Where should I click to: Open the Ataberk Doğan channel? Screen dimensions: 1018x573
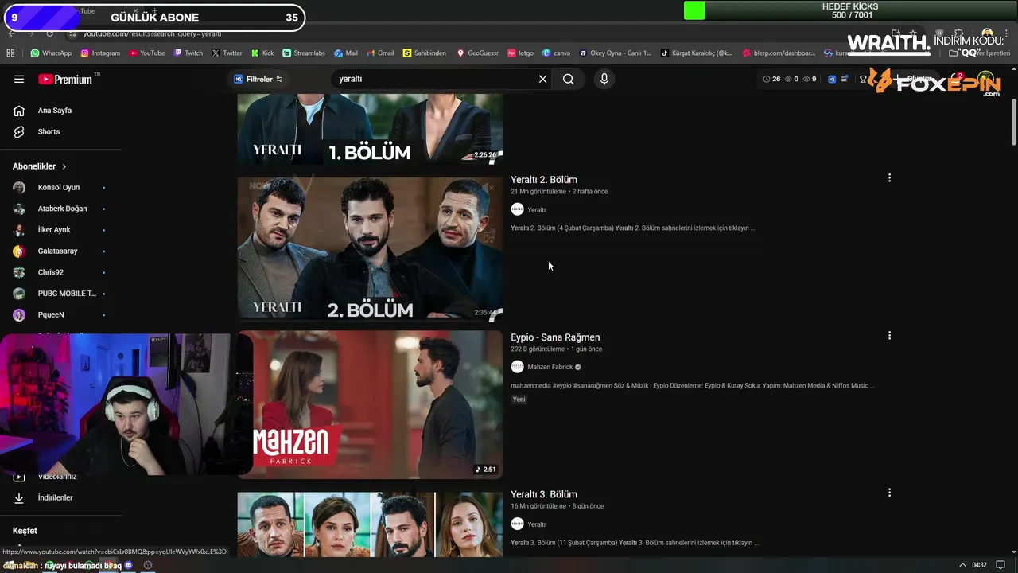coord(60,209)
